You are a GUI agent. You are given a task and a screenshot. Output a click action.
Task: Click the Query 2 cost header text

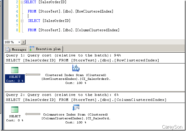tap(62, 95)
